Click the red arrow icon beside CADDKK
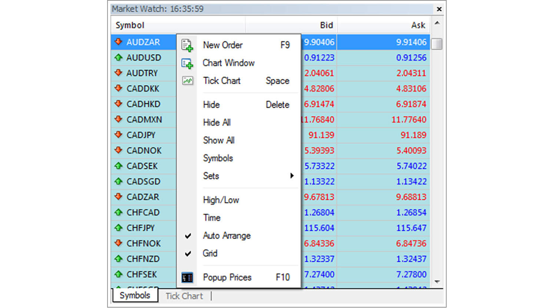The width and height of the screenshot is (556, 308). click(x=119, y=89)
